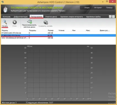The width and height of the screenshot is (117, 105).
Task: Select the WDC WD2500AAJS drive row
Action: tap(59, 38)
